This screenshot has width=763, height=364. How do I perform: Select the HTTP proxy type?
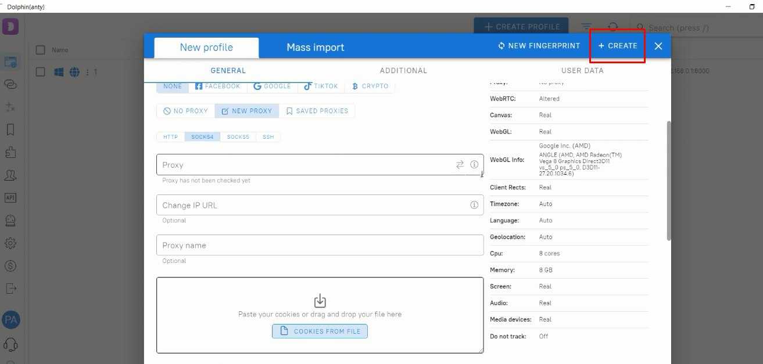coord(170,137)
